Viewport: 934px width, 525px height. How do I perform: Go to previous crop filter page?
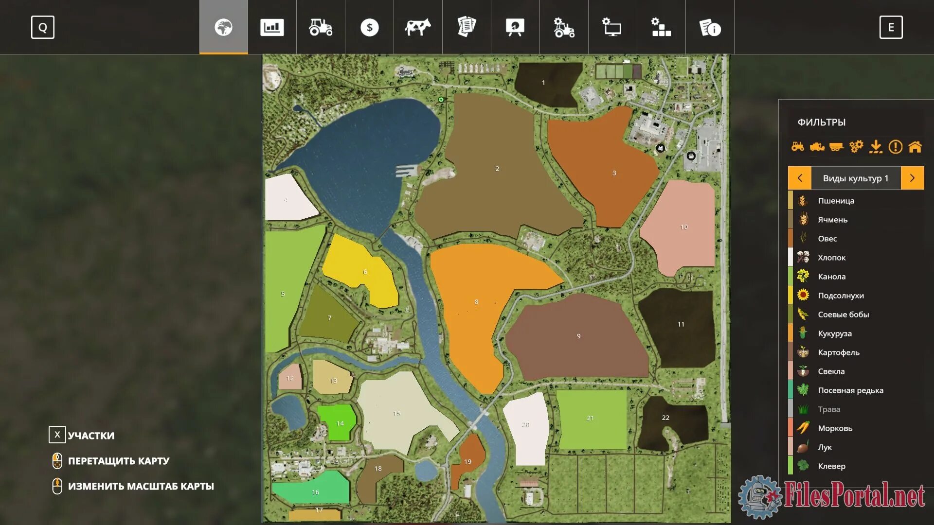[x=800, y=178]
